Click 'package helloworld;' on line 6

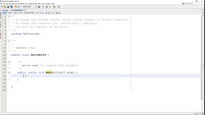[26, 34]
